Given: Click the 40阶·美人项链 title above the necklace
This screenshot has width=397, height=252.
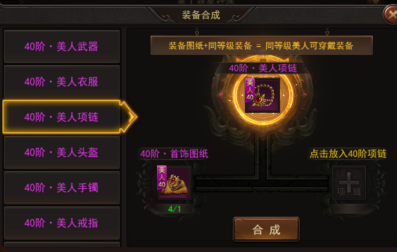Looking at the screenshot, I should 263,68.
